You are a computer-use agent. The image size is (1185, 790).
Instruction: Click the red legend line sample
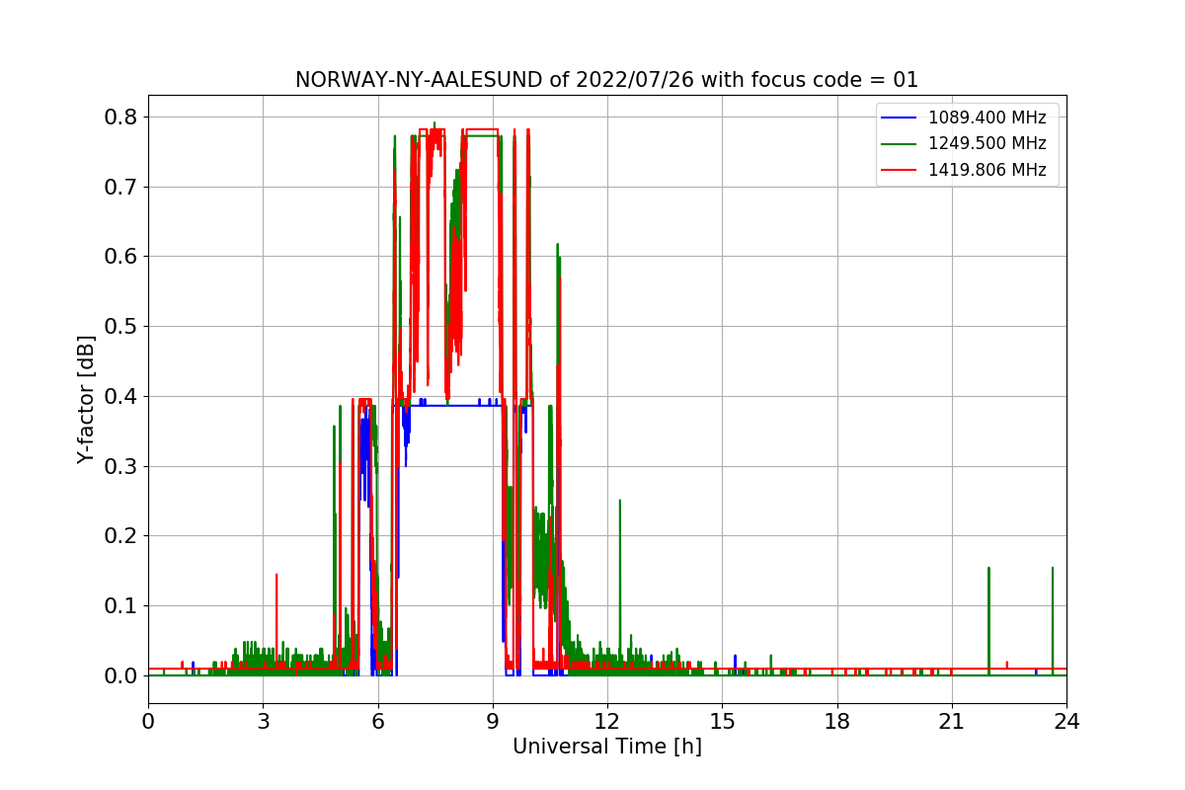[x=899, y=170]
